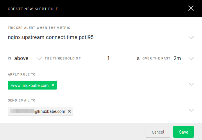Open the 'above' comparison dropdown
Viewport: 202px width, 140px height.
click(x=22, y=58)
